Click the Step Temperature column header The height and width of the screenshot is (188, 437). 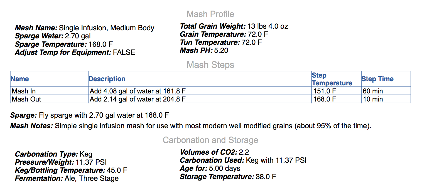[332, 79]
